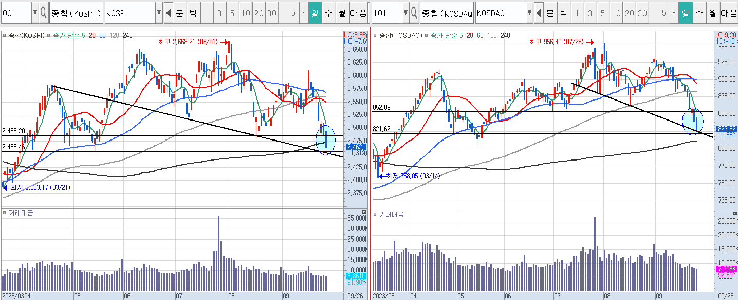The width and height of the screenshot is (738, 300).
Task: Click the square marker before 종합(KOSPI) legend
Action: point(4,36)
